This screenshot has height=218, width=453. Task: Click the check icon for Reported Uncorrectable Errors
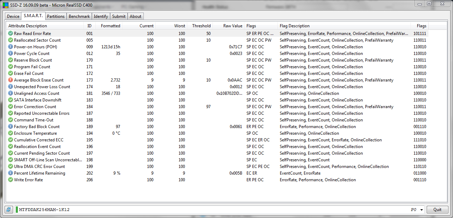click(x=11, y=113)
